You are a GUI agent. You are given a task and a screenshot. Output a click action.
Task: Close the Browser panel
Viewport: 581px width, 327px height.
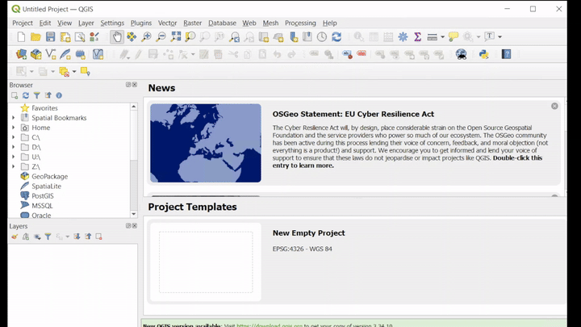tap(135, 85)
